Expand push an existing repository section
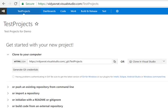 point(8,87)
